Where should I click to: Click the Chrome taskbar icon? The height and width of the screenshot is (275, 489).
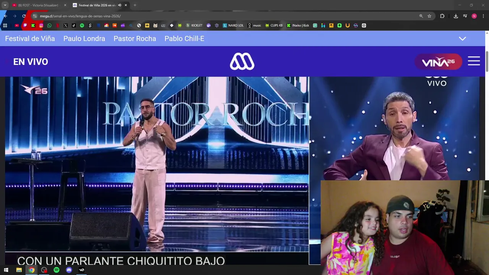coord(31,270)
